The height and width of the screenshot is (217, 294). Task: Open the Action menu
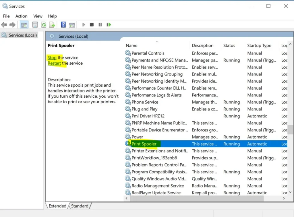pyautogui.click(x=21, y=16)
